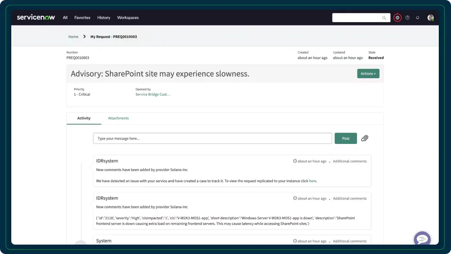
Task: Click the Updated 'about an hour ago' value
Action: pos(348,57)
